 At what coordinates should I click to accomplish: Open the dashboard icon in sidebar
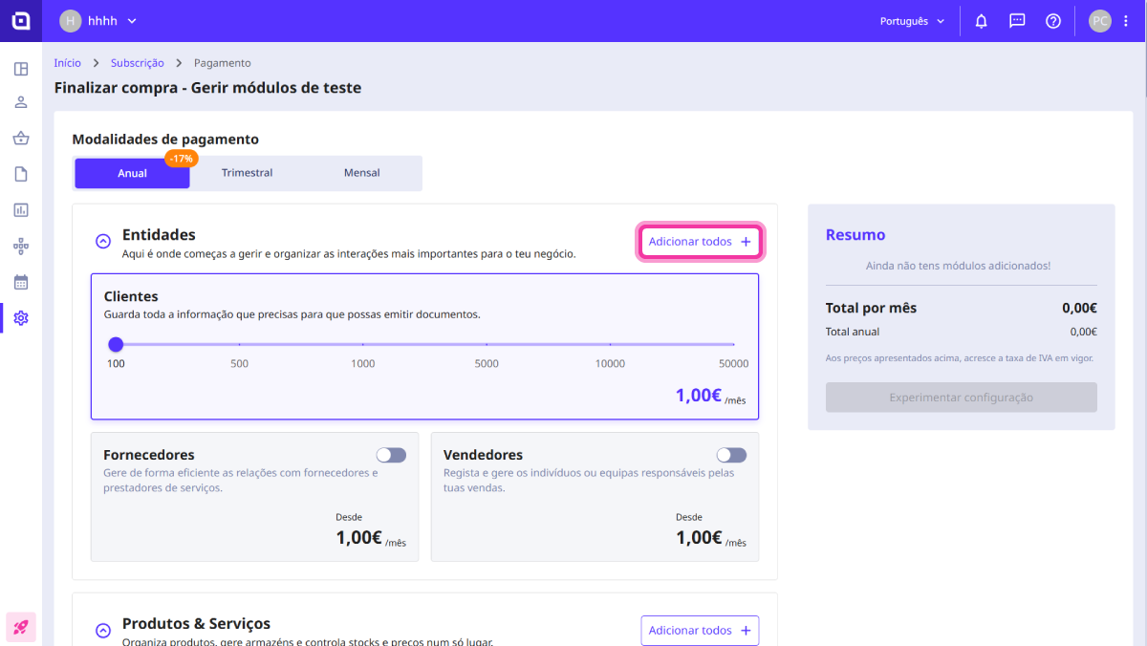coord(21,69)
